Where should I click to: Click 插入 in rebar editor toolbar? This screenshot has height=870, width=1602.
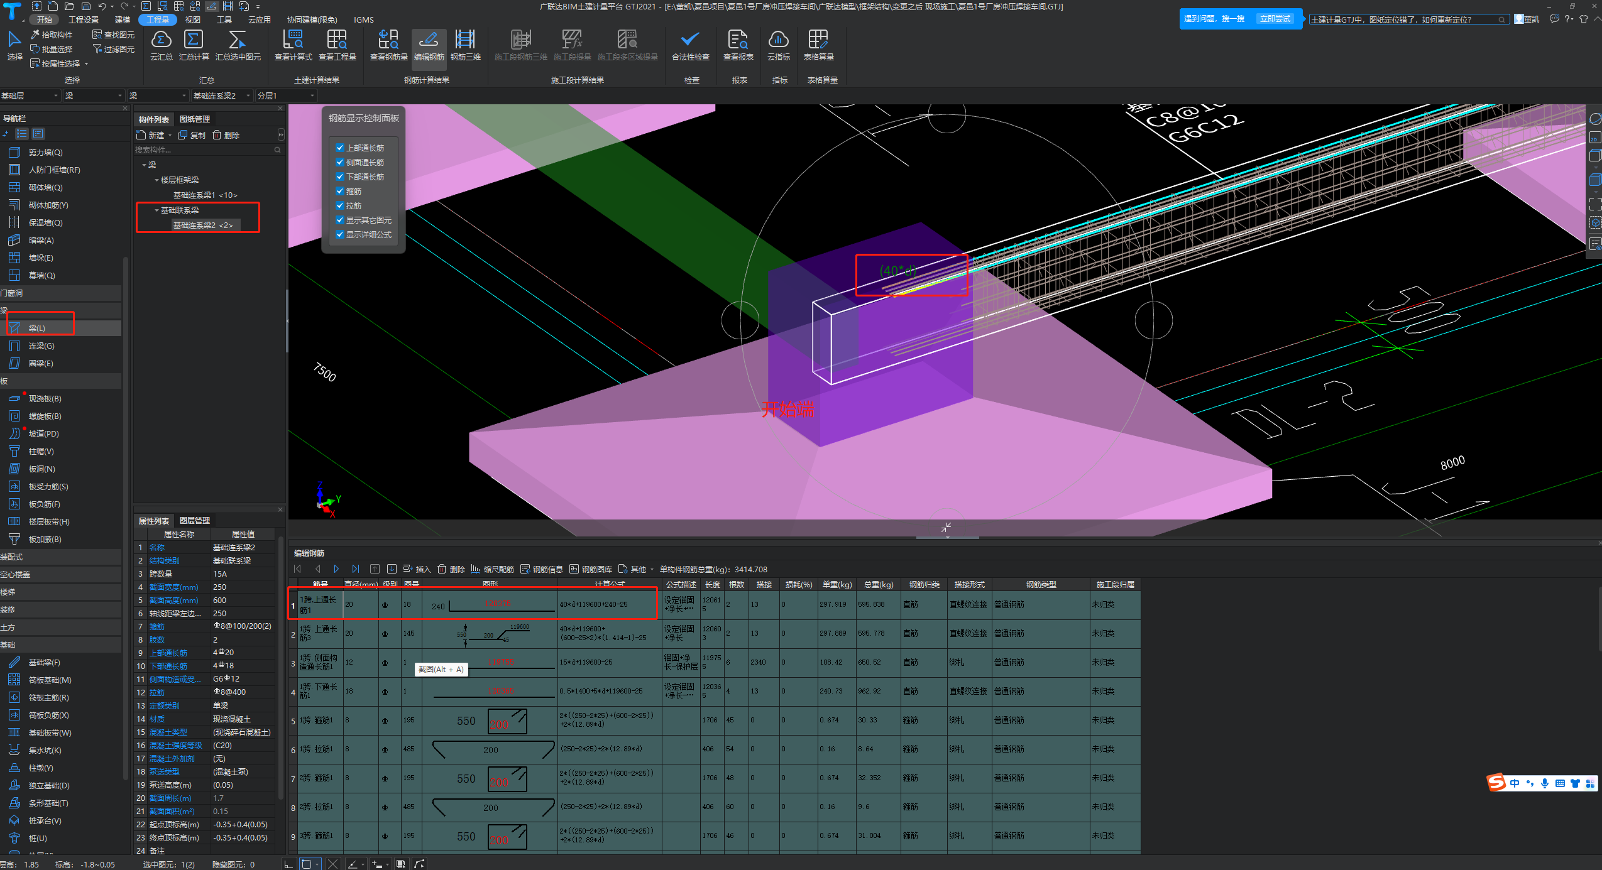pyautogui.click(x=417, y=569)
